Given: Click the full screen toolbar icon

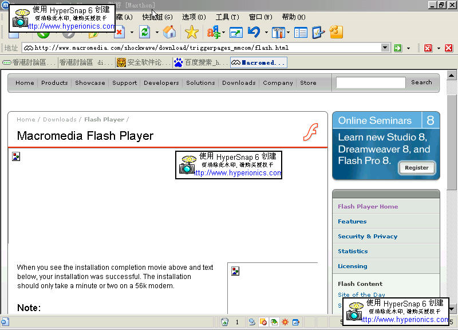Looking at the screenshot, I should 236,33.
